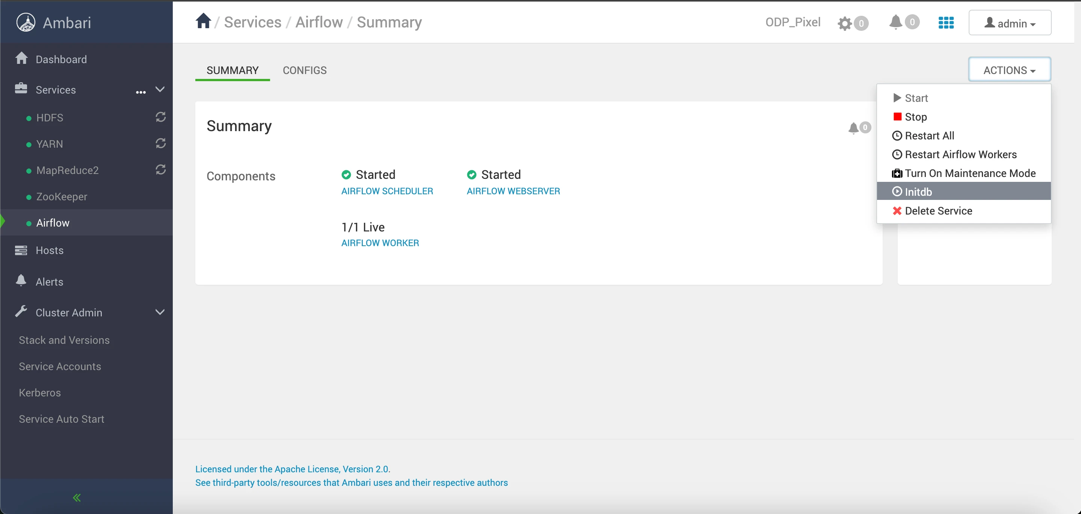
Task: Click the red Stop square icon
Action: click(897, 117)
